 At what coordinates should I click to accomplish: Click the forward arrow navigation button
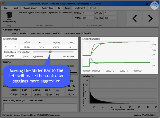pyautogui.click(x=150, y=19)
